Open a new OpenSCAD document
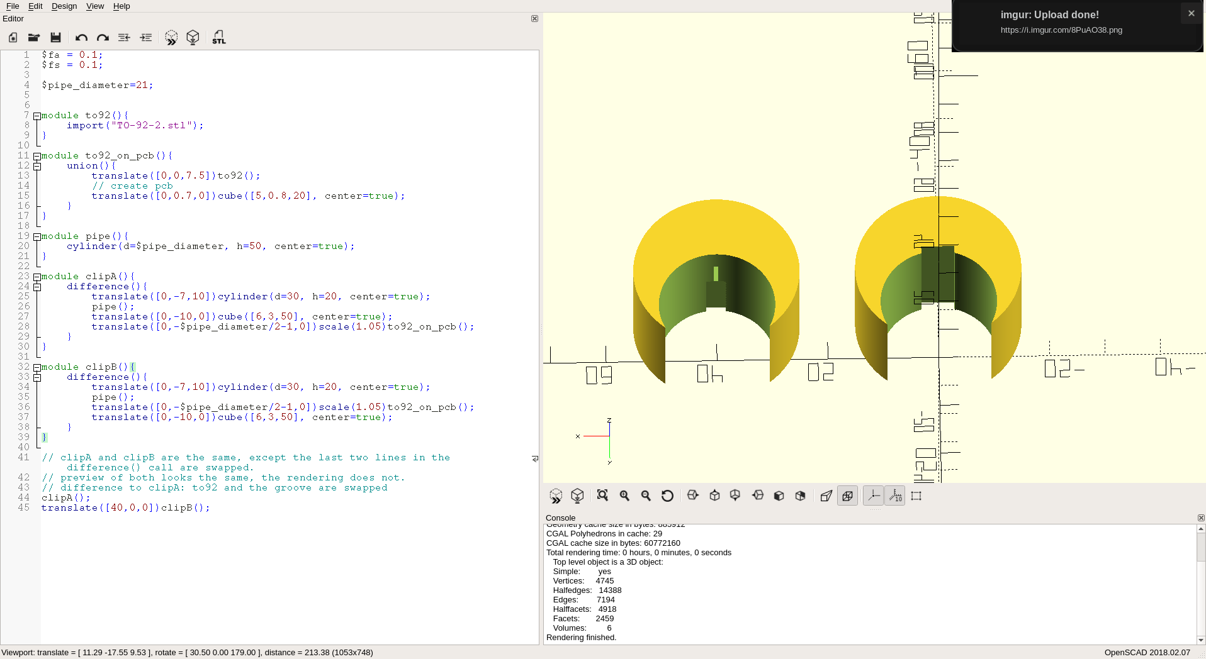1206x659 pixels. pyautogui.click(x=13, y=38)
